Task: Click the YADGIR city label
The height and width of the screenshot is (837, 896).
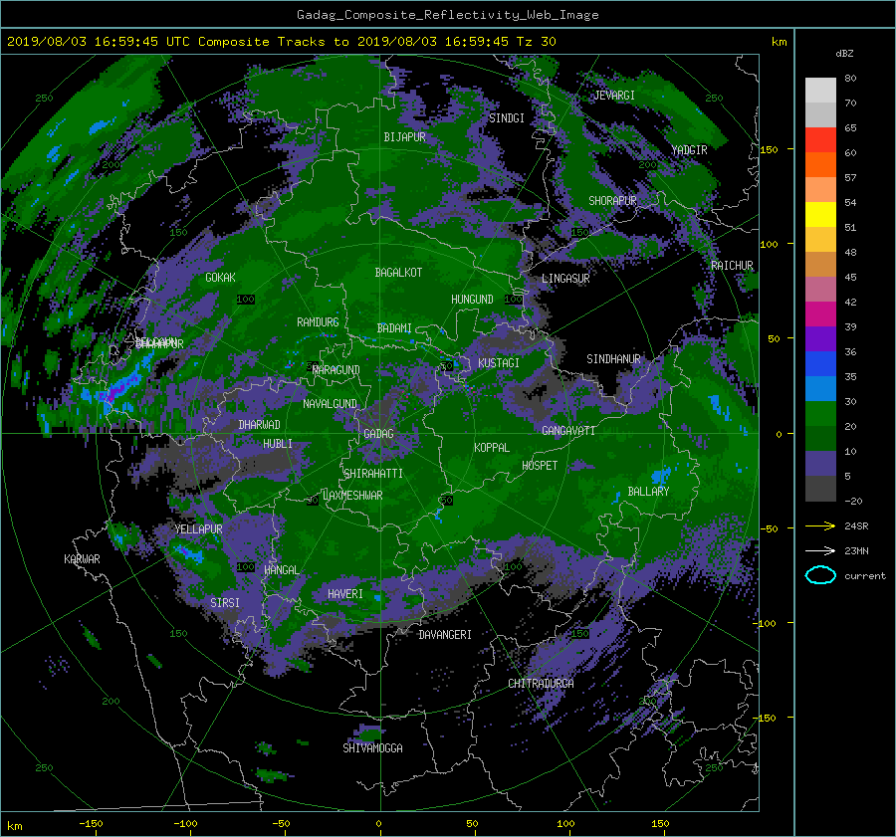Action: (x=689, y=150)
